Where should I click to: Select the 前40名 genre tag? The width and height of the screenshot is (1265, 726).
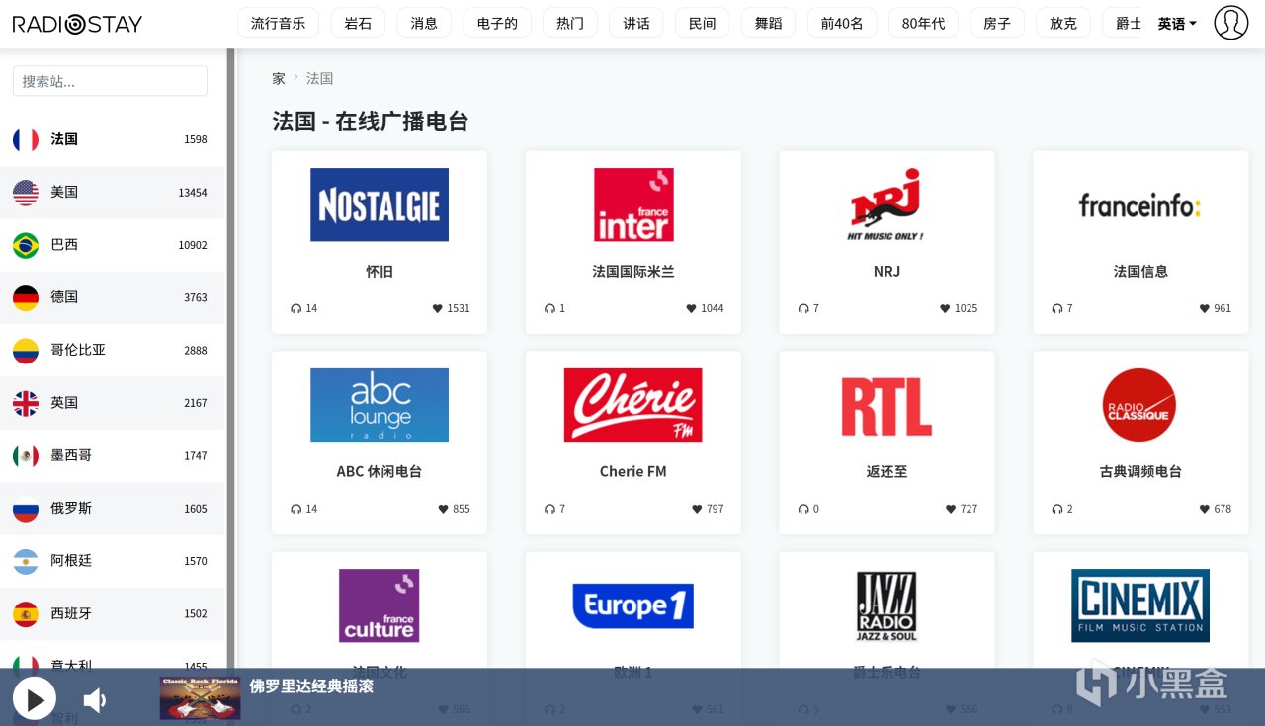coord(842,23)
